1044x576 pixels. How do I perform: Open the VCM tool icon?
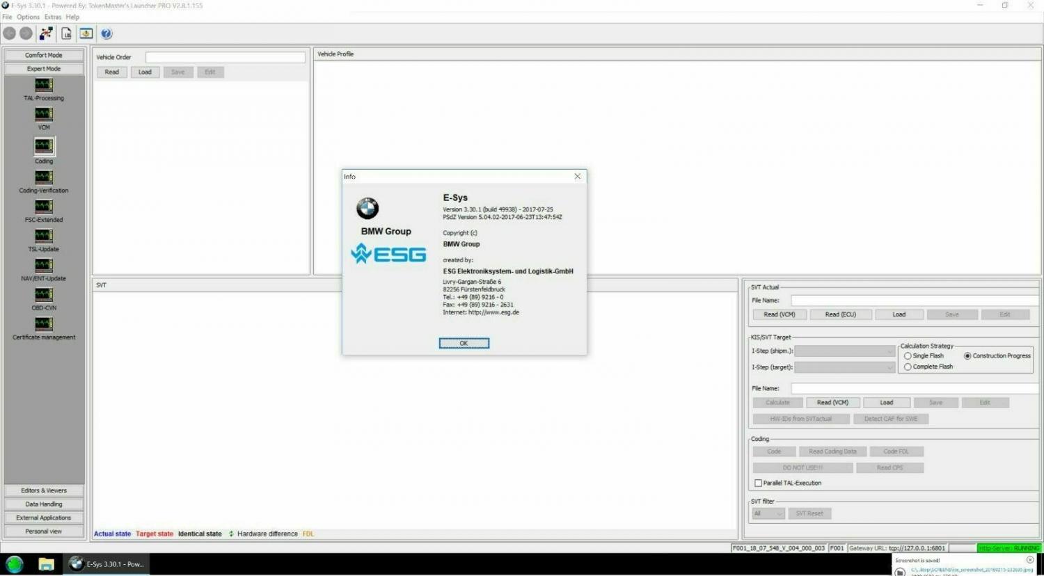click(43, 115)
